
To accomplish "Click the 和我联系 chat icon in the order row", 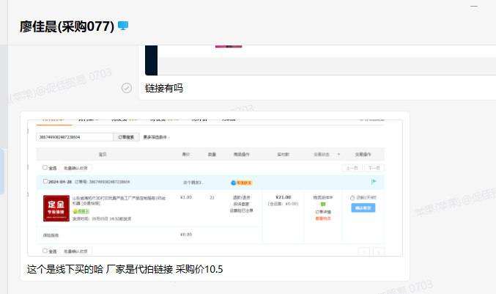I will (x=242, y=182).
